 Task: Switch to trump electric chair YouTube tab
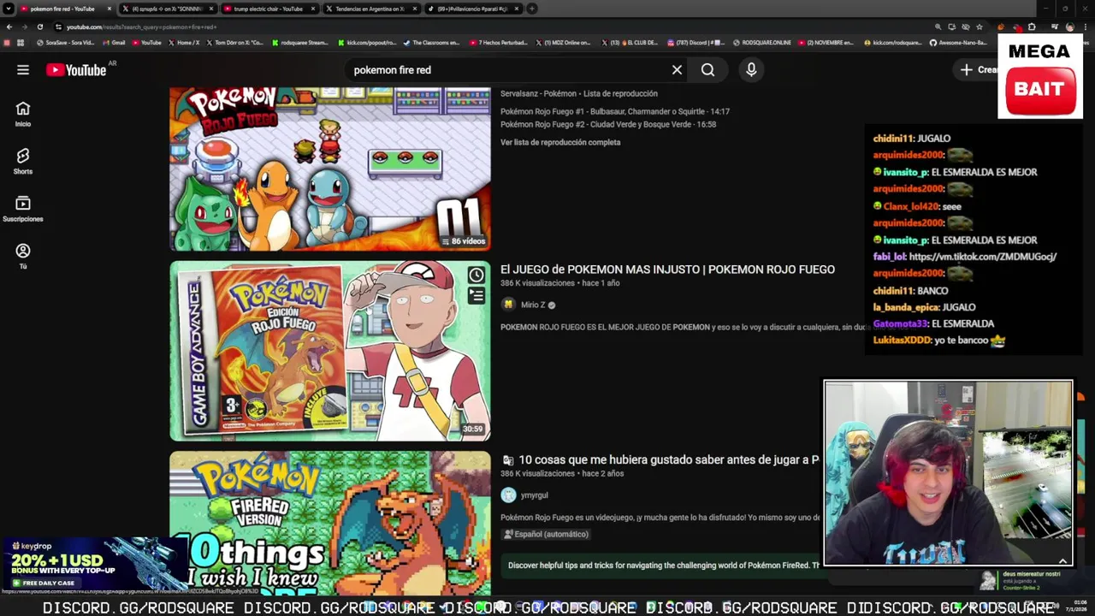click(x=269, y=9)
